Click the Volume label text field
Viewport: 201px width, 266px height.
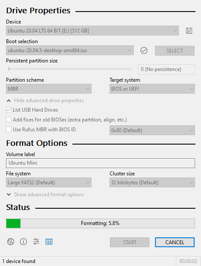(100, 163)
